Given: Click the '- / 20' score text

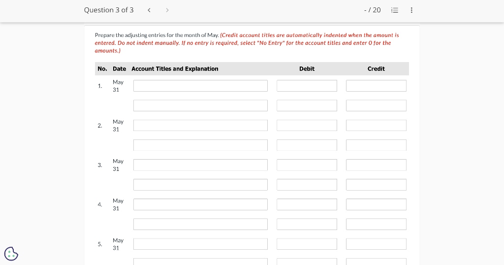Looking at the screenshot, I should (372, 10).
